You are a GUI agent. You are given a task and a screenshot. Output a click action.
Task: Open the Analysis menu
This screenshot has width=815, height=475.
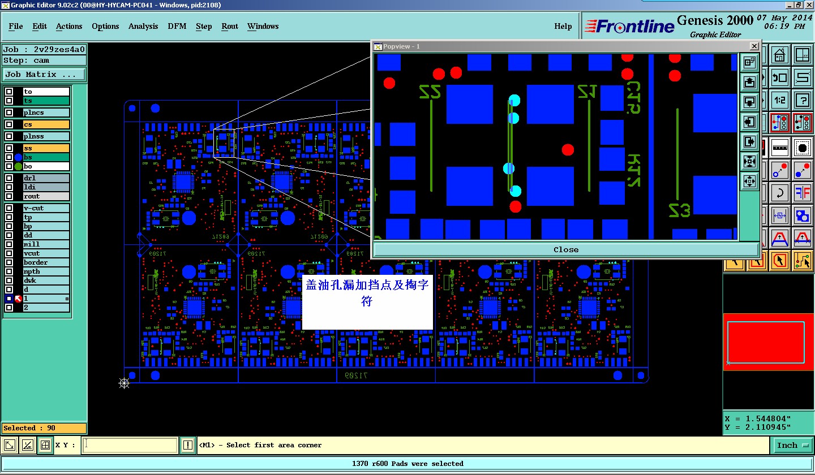coord(143,26)
